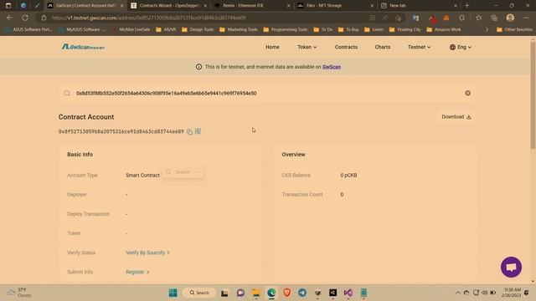Viewport: 536px width, 301px height.
Task: Show hidden tray icons with the chevron
Action: point(458,293)
